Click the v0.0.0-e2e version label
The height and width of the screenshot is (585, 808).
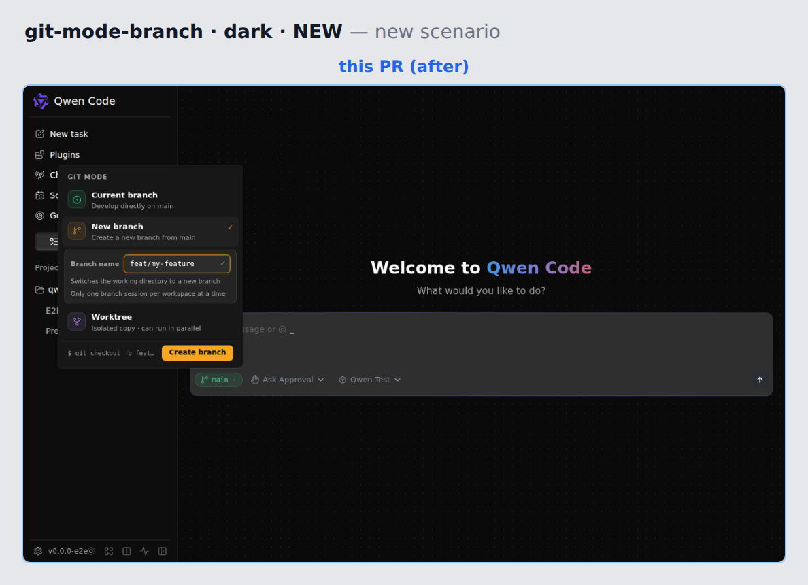(67, 551)
